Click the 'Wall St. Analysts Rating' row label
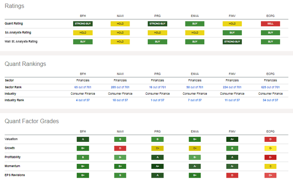The image size is (293, 184). 21,42
